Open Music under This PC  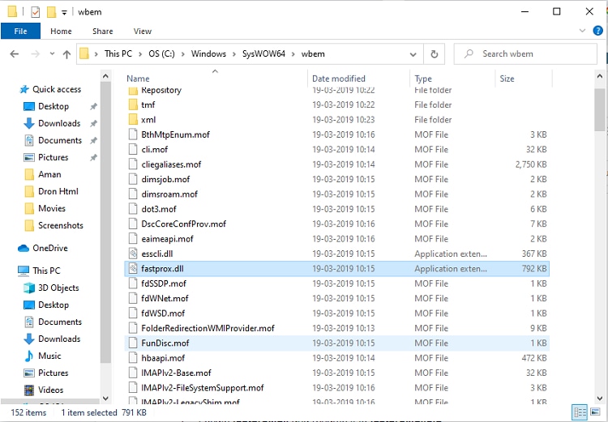pyautogui.click(x=49, y=356)
